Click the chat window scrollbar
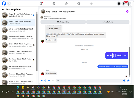 [x=130, y=61]
